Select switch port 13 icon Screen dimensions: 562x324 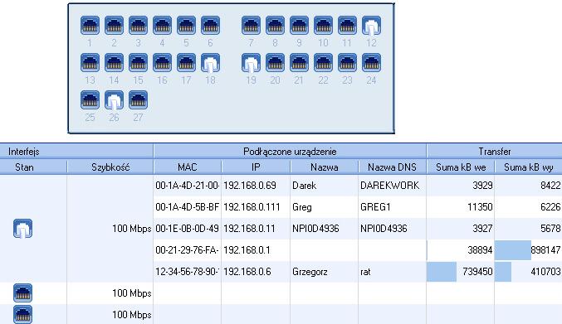(90, 63)
